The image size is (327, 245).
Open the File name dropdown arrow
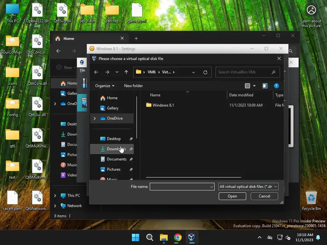click(212, 187)
